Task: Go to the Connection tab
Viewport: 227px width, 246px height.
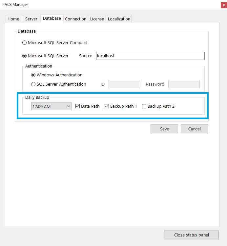Action: click(76, 19)
